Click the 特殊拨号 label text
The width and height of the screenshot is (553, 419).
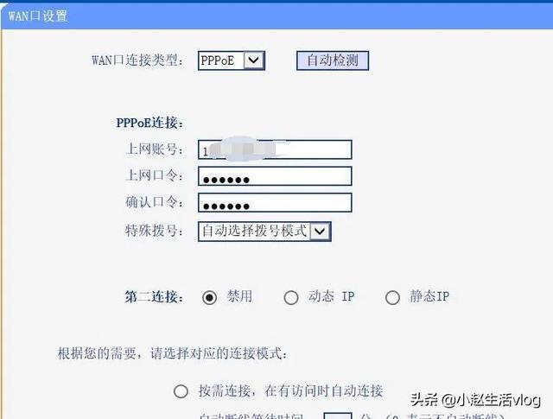154,231
